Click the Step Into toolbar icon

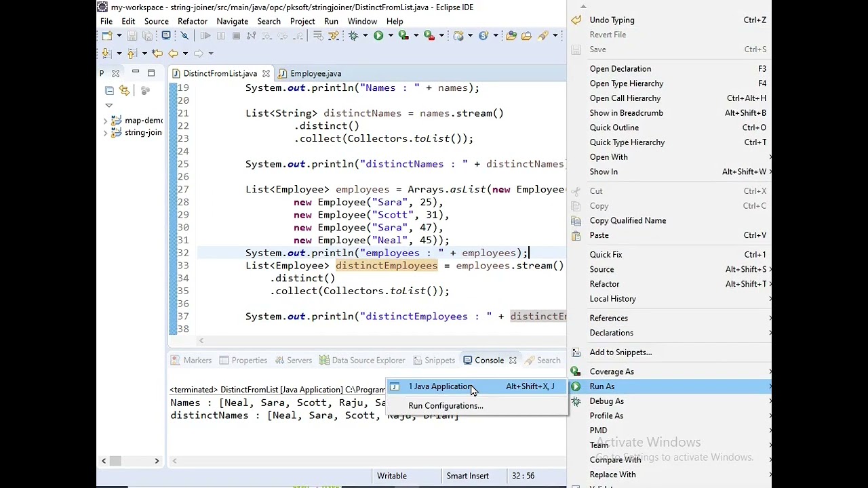[267, 35]
